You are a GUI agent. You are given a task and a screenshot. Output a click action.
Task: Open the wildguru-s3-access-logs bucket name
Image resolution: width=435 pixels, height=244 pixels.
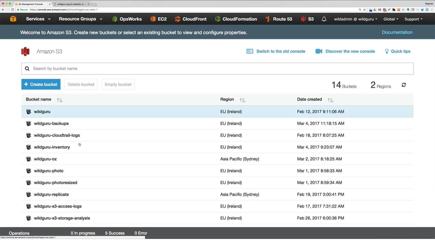pyautogui.click(x=58, y=206)
